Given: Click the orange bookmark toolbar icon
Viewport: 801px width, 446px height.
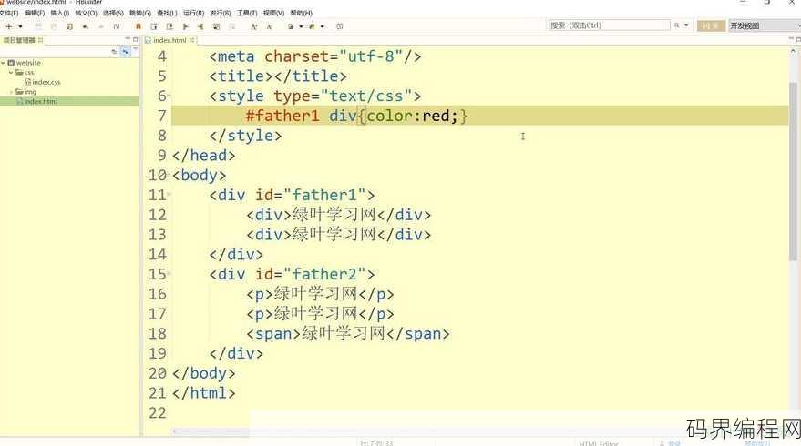Looking at the screenshot, I should click(x=138, y=26).
